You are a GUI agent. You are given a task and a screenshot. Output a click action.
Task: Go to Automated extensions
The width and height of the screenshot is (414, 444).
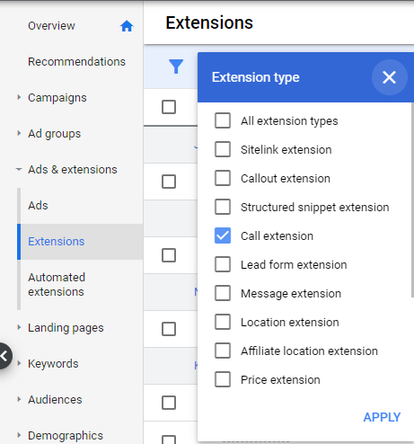pos(57,285)
